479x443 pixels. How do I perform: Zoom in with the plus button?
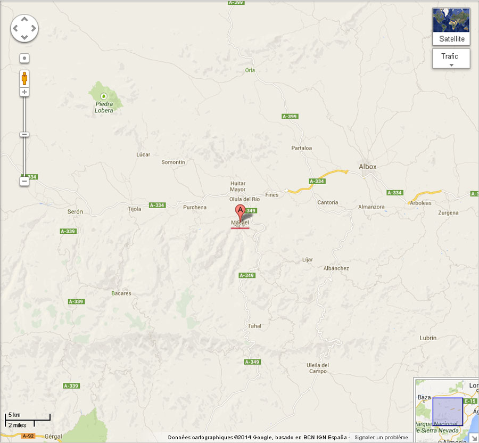(x=24, y=92)
